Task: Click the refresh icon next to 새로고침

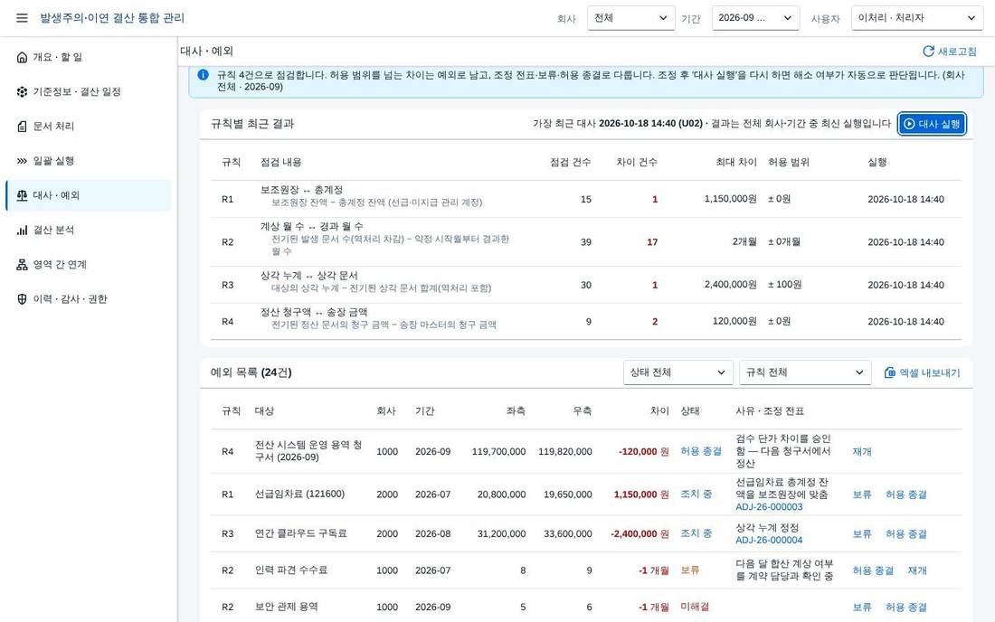Action: 928,52
